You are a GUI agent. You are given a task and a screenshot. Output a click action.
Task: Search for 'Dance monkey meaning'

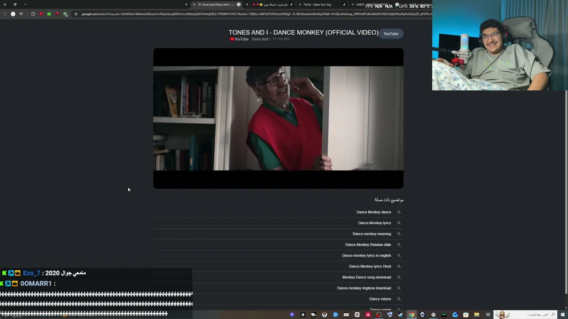point(372,234)
